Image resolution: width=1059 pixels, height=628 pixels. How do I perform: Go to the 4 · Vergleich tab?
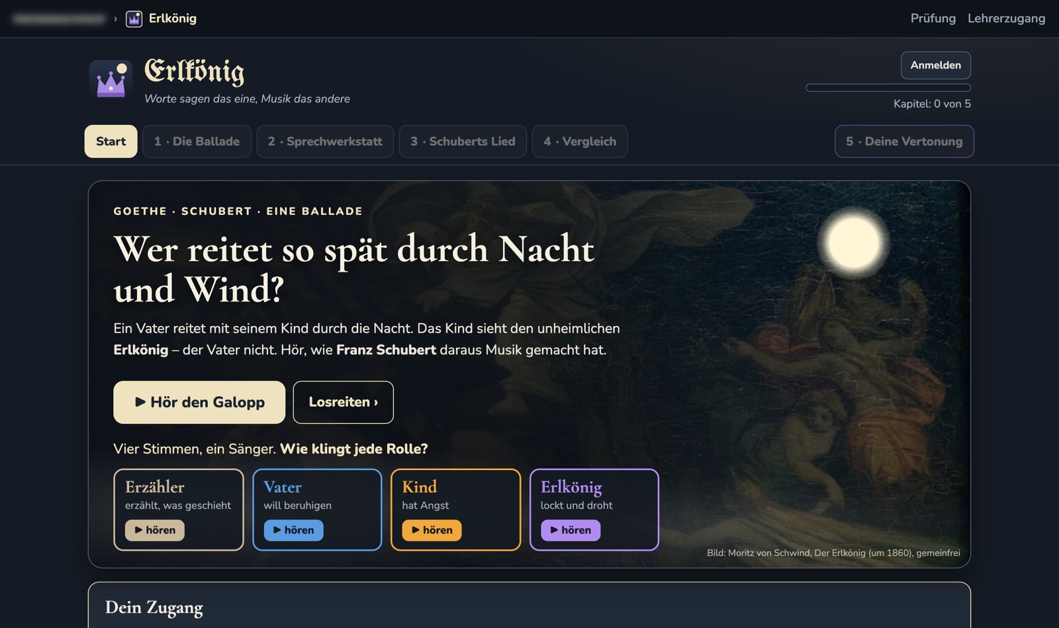580,141
